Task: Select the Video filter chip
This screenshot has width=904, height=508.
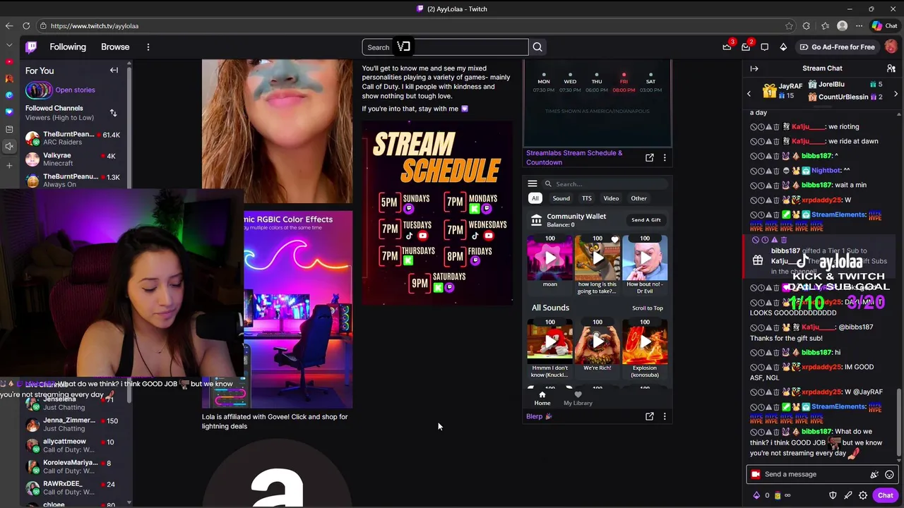Action: coord(611,198)
